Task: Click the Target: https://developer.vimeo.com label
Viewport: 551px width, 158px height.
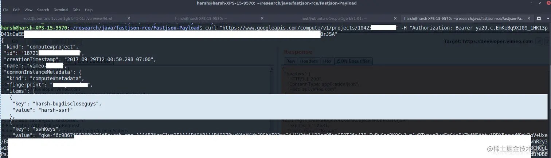Action: 488,41
